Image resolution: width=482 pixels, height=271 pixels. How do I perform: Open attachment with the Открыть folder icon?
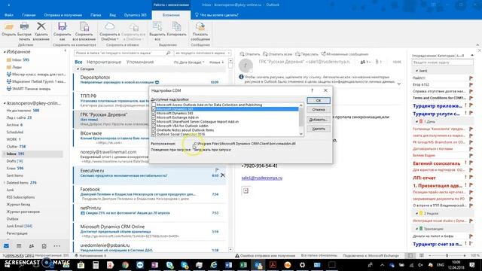point(8,28)
